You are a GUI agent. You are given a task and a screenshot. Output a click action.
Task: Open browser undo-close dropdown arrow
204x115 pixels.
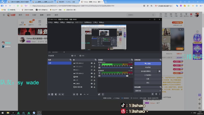(27, 6)
